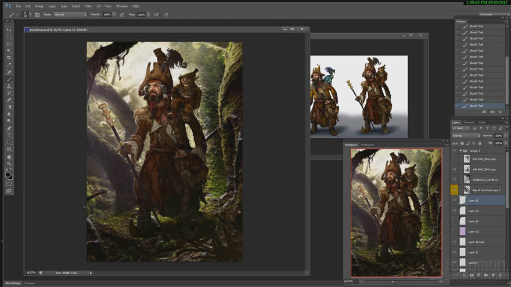Open the File menu
This screenshot has width=511, height=287.
(18, 6)
